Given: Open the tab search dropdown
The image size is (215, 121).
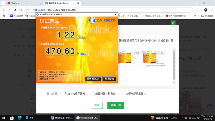Looking at the screenshot, I should click(3, 3).
